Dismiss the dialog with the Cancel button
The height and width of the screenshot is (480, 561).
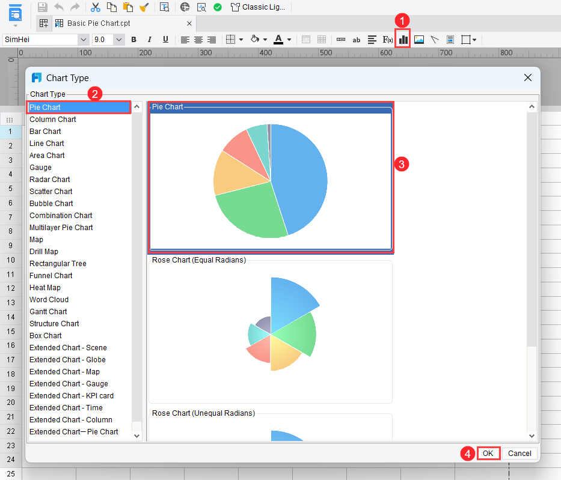(x=520, y=453)
